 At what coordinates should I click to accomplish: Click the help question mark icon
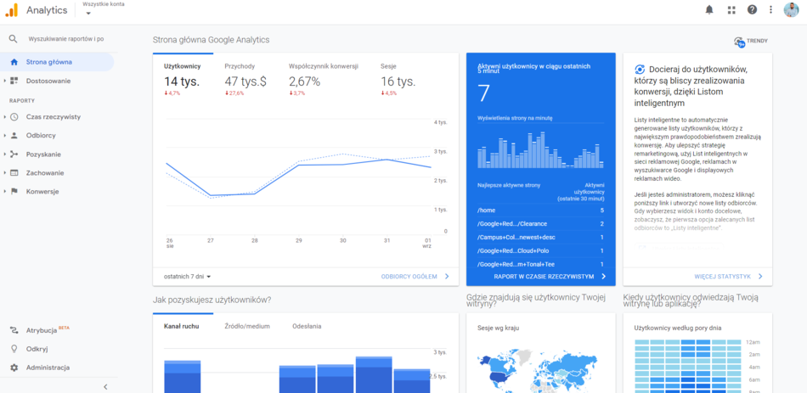point(752,10)
